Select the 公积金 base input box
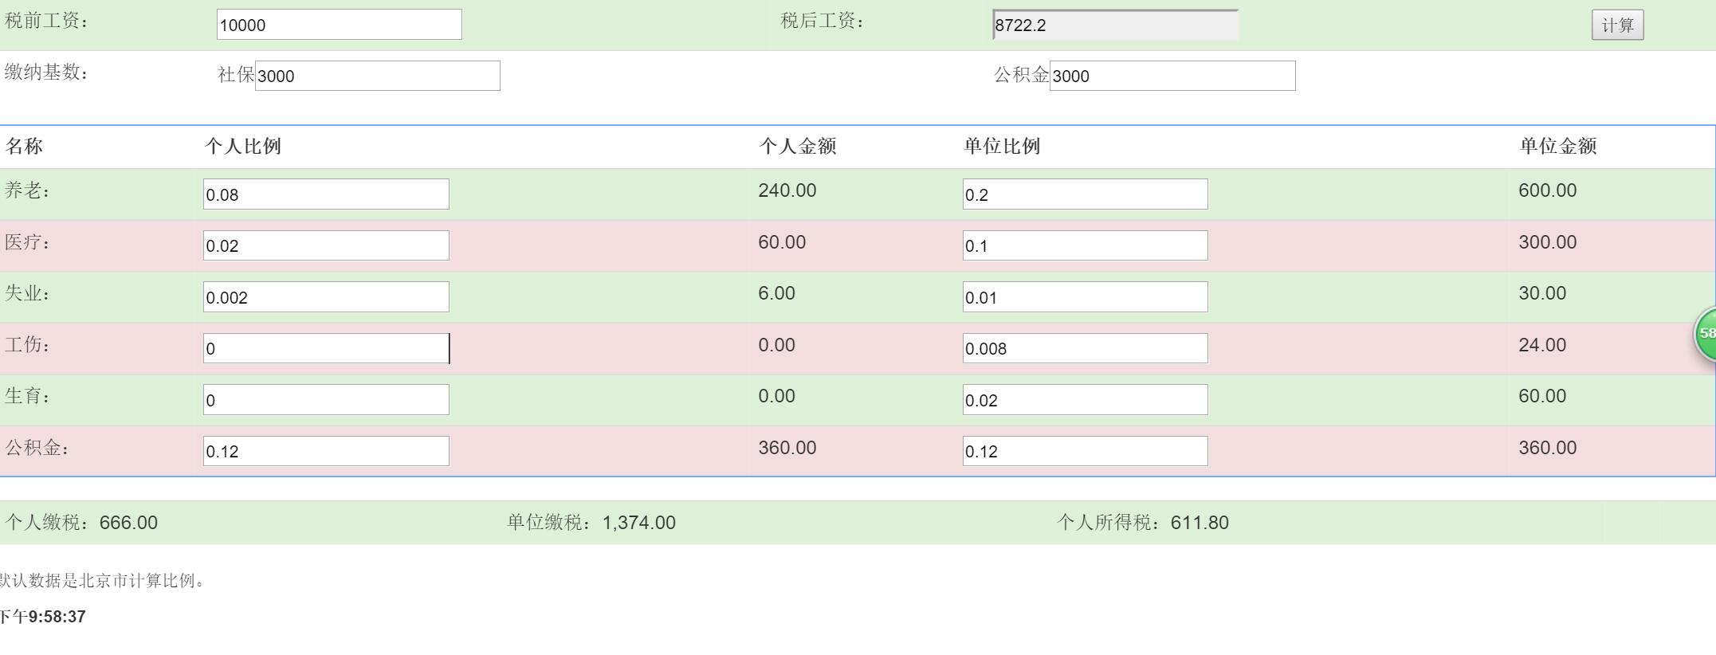Viewport: 1716px width, 655px height. coord(1172,76)
